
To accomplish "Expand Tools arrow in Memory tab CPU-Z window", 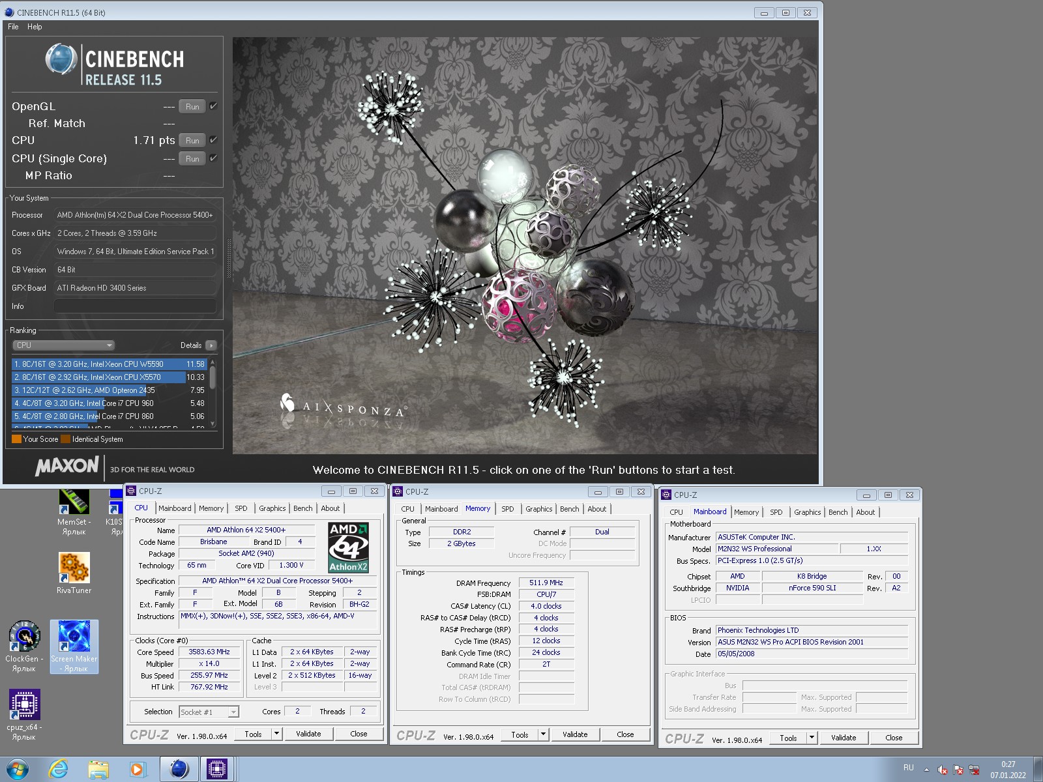I will (543, 734).
